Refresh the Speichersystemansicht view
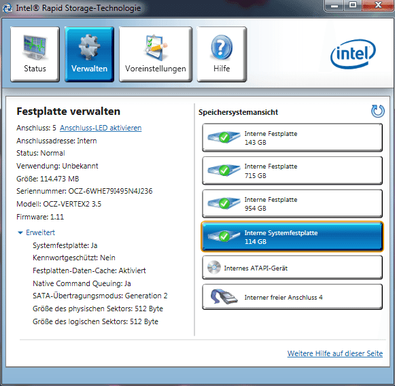The height and width of the screenshot is (386, 395). tap(377, 111)
